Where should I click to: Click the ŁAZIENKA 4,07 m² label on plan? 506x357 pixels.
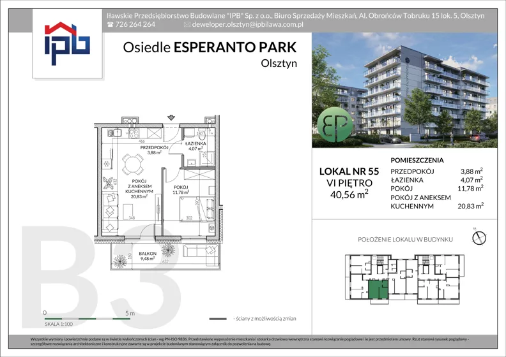[x=195, y=146]
